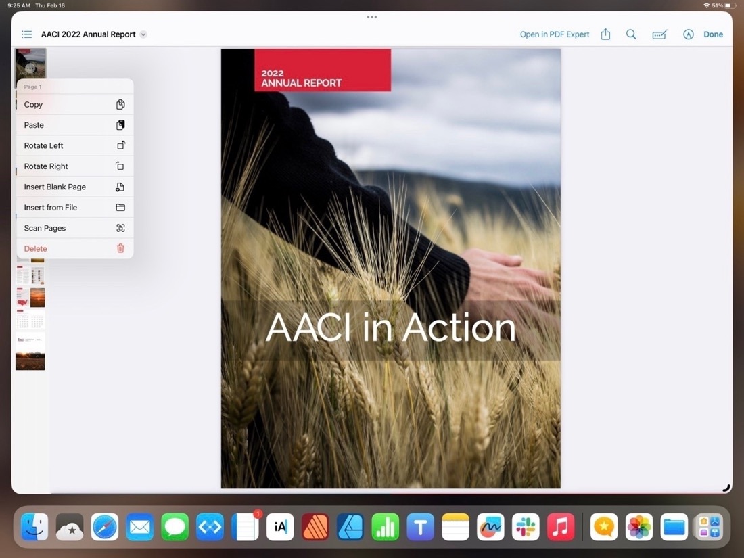Viewport: 744px width, 558px height.
Task: Open the annotation toolbar icon
Action: [x=659, y=34]
